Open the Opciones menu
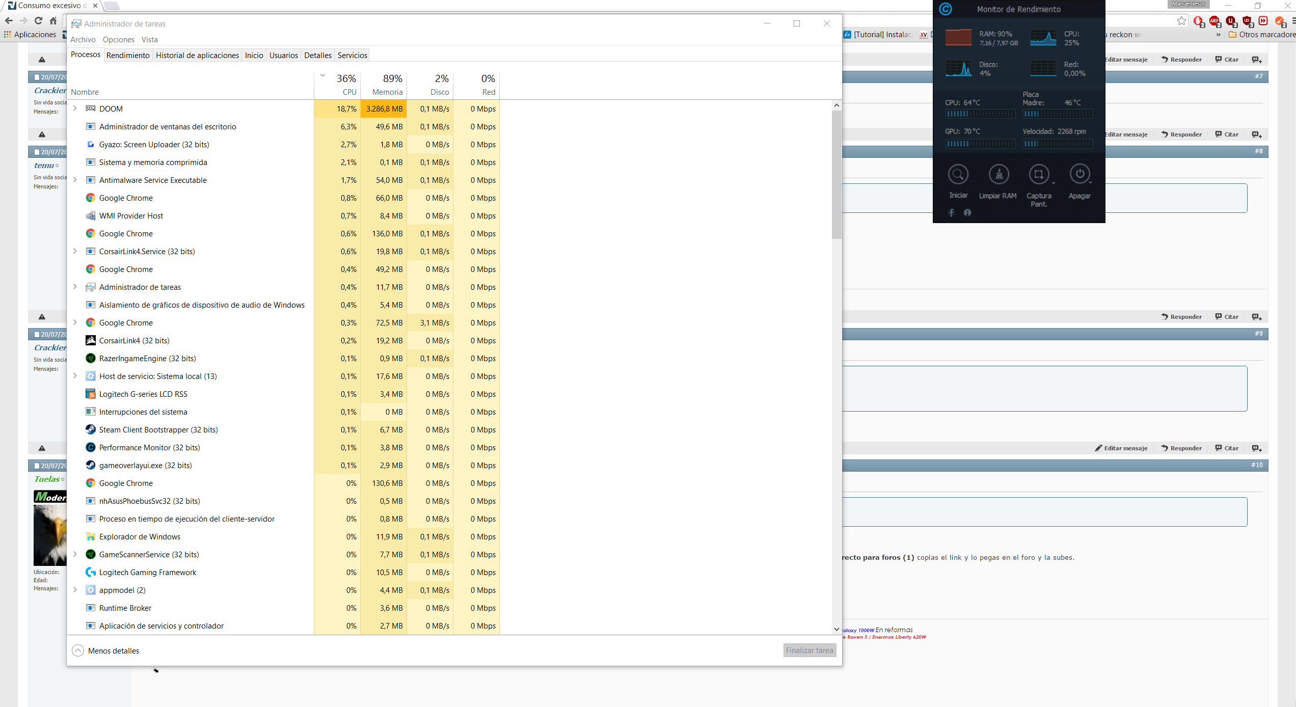 118,40
